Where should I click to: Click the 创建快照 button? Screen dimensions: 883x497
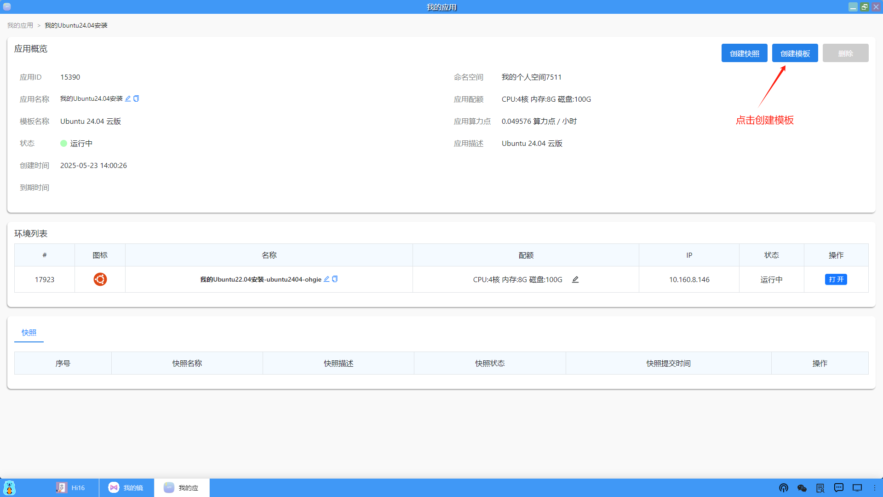[744, 53]
